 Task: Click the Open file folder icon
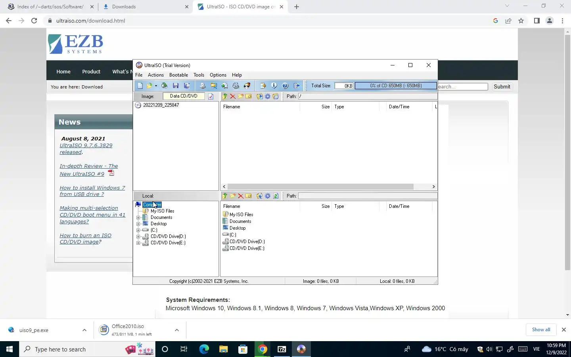click(x=149, y=86)
